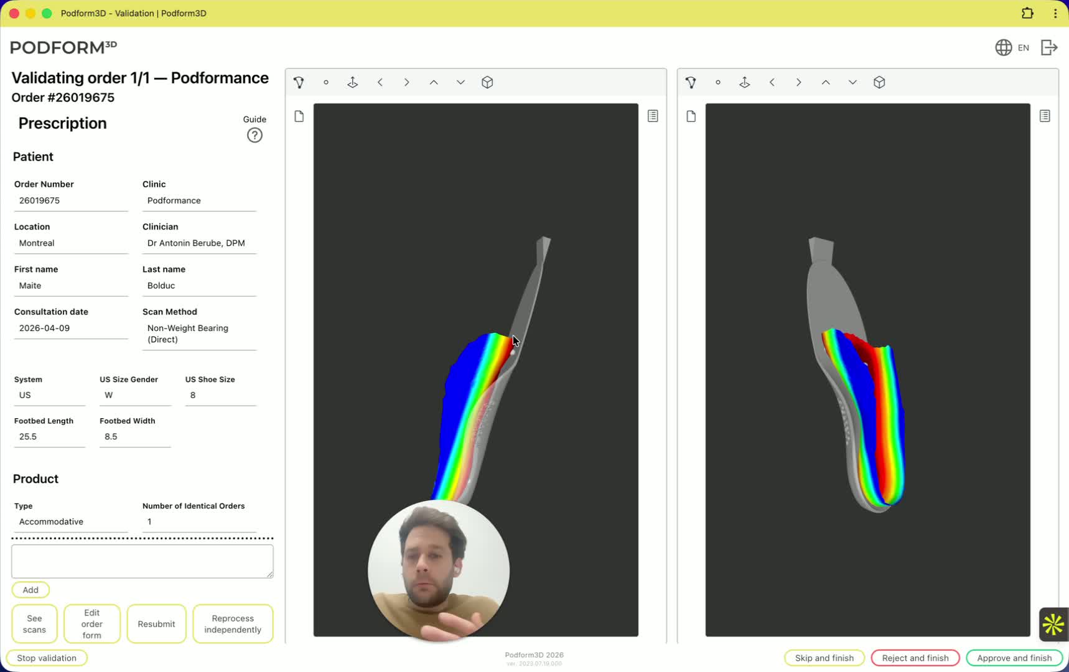Screen dimensions: 1069x672
Task: Click the right chevron in the left viewer toolbar
Action: 407,82
